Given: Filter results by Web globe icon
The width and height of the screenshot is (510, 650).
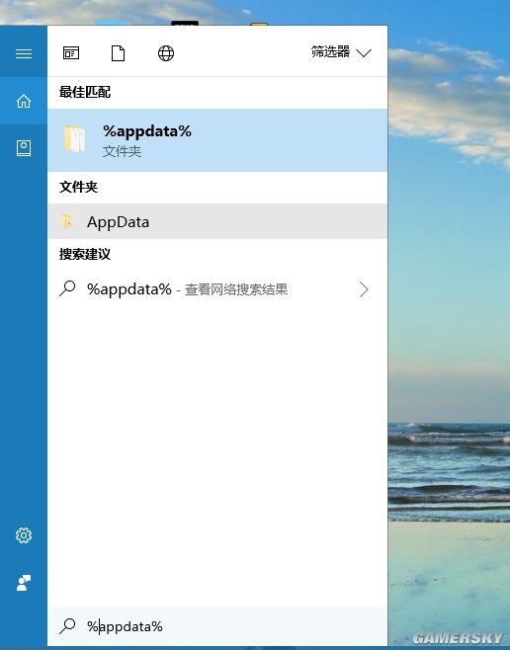Looking at the screenshot, I should (166, 53).
